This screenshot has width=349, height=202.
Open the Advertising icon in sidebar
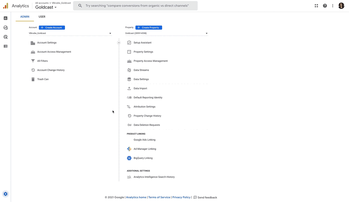[x=6, y=37]
